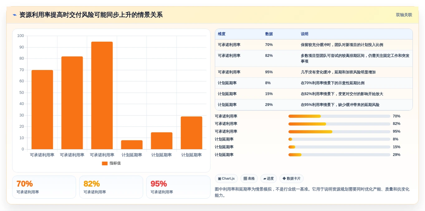Click the progress bar showing 29%
The image size is (425, 211).
click(x=339, y=155)
